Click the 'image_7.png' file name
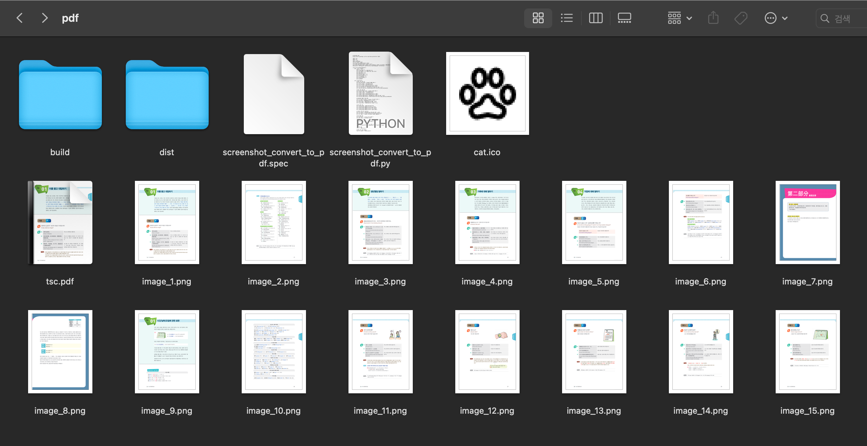The height and width of the screenshot is (446, 867). 808,281
